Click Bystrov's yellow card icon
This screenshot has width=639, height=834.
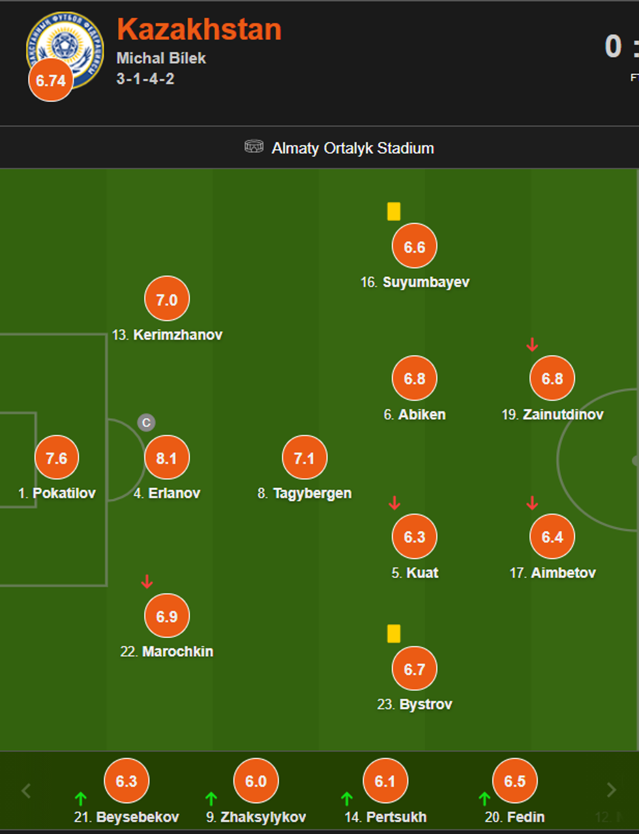tap(394, 633)
